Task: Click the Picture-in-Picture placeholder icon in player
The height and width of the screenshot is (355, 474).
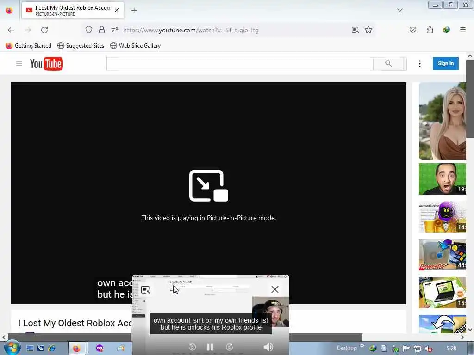Action: 209,186
